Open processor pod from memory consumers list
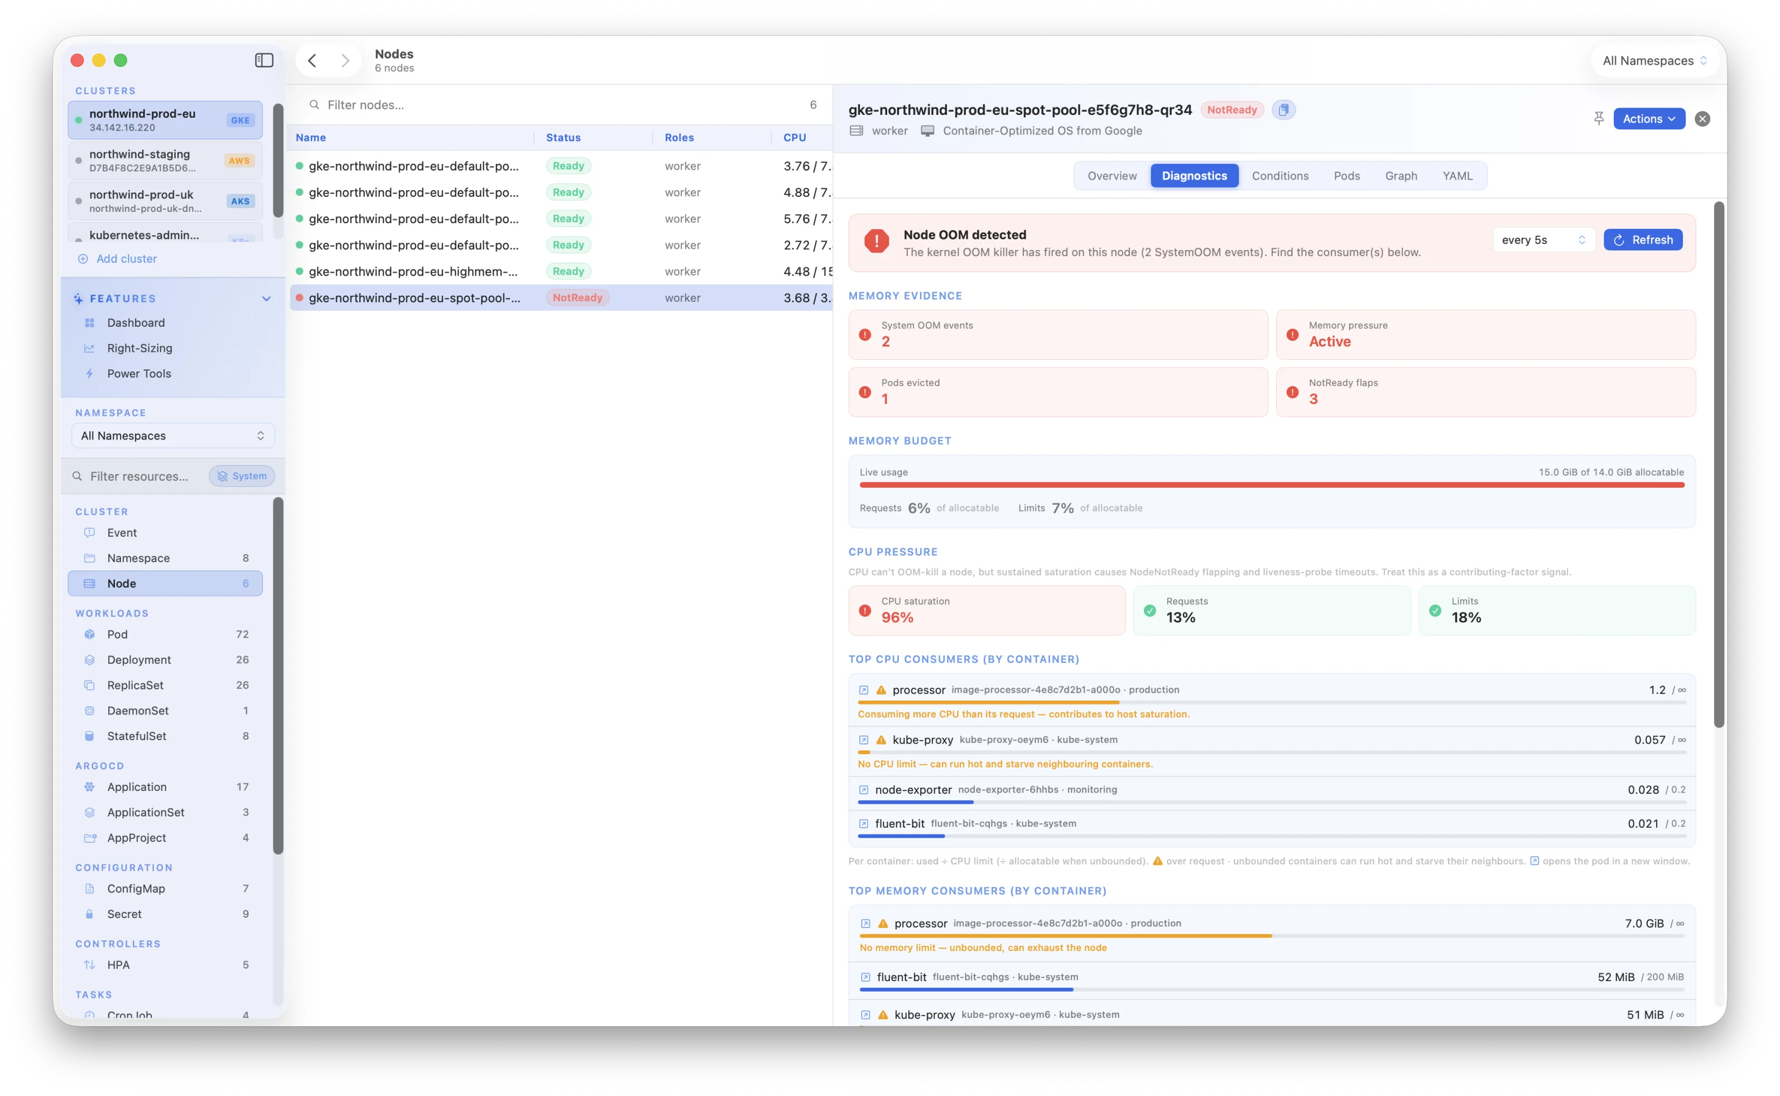 [865, 924]
